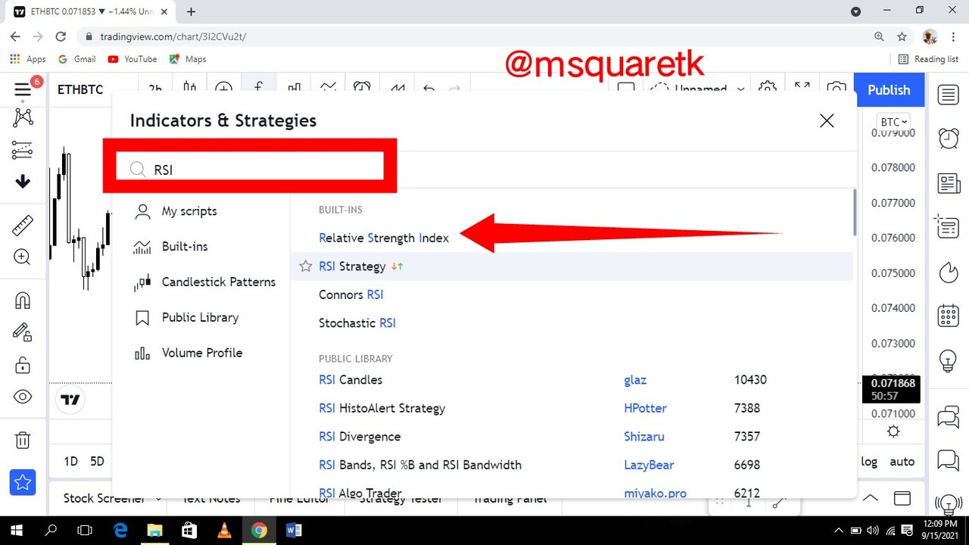Open the public chats icon
This screenshot has height=545, width=969.
(x=948, y=416)
